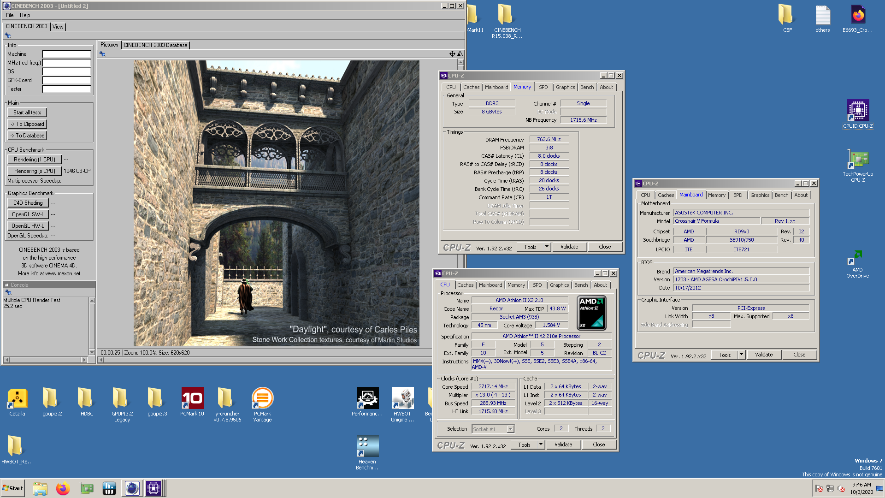
Task: Select the Pictures tab
Action: [x=109, y=45]
